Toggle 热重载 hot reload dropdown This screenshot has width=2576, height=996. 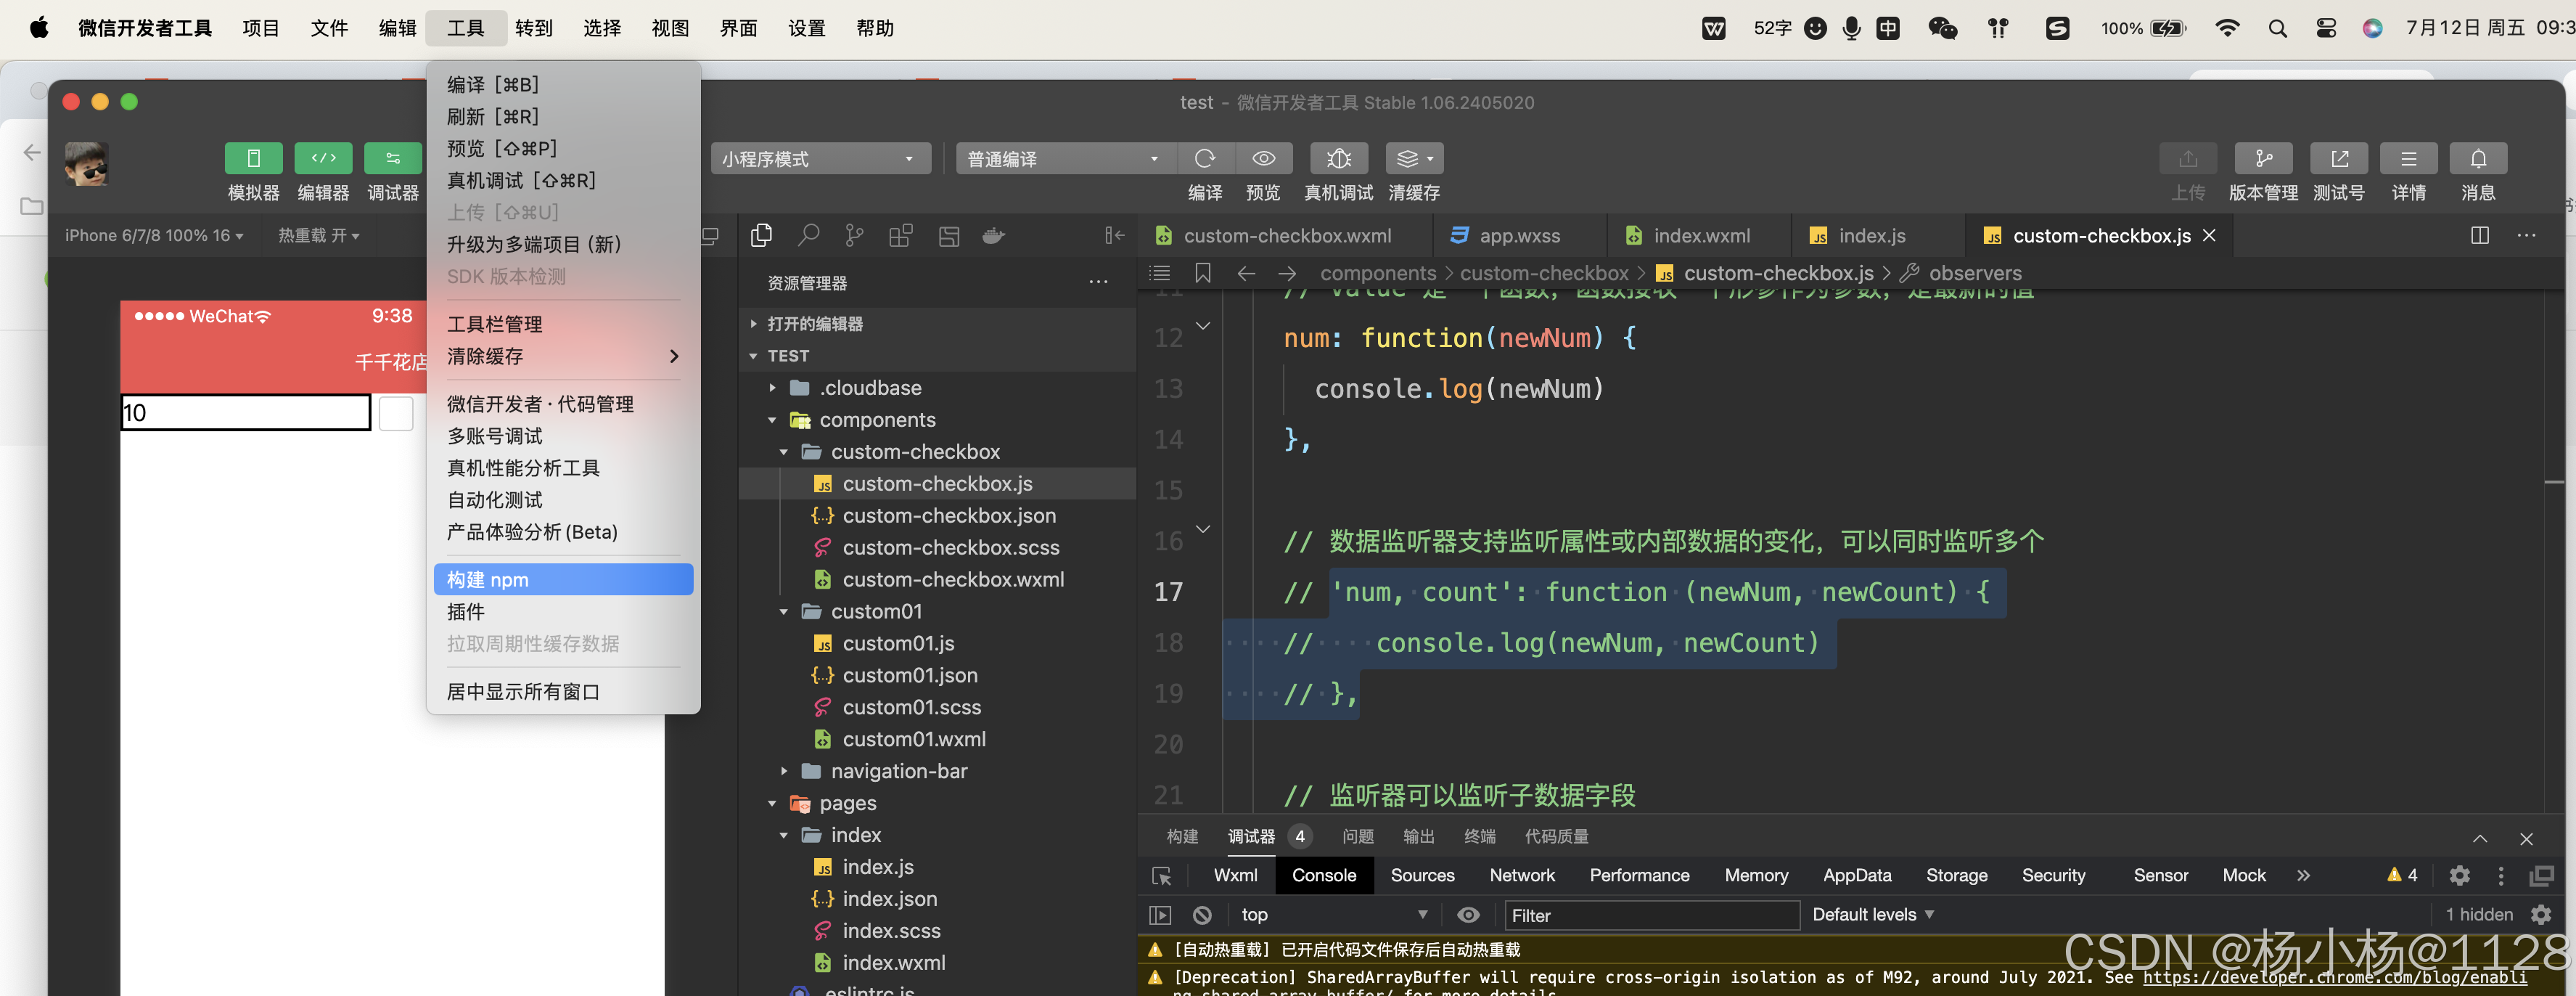point(319,236)
